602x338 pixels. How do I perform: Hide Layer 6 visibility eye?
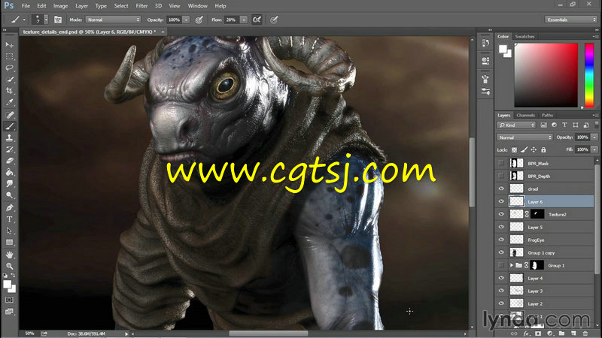tap(501, 201)
